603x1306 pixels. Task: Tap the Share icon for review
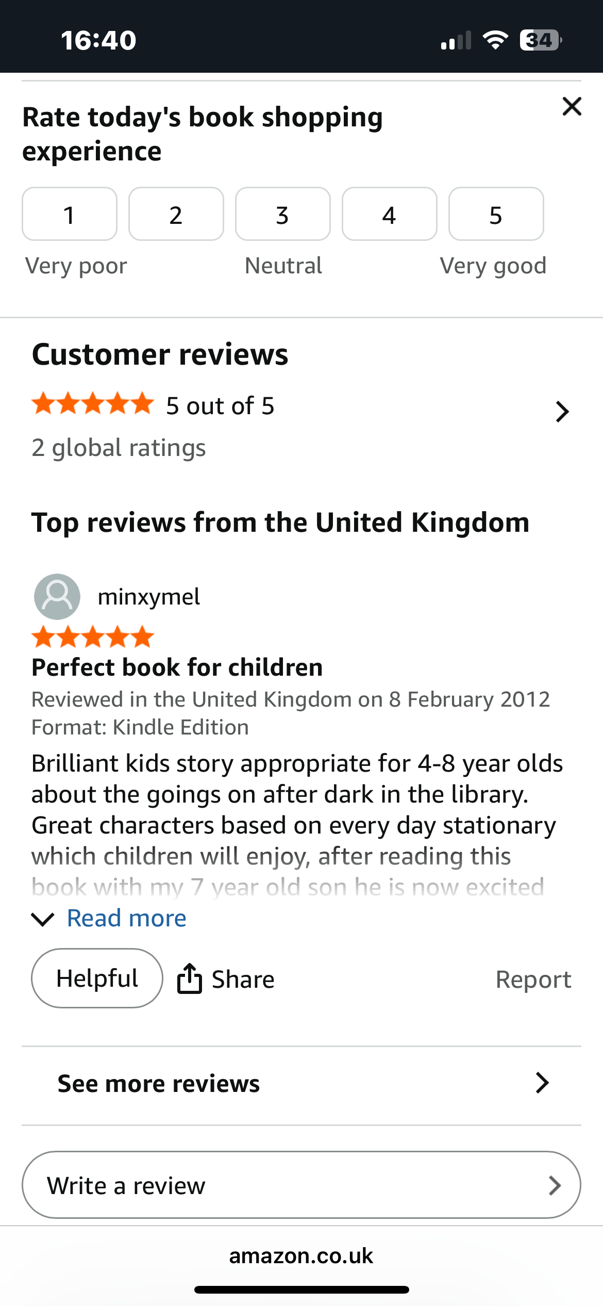[x=189, y=978]
